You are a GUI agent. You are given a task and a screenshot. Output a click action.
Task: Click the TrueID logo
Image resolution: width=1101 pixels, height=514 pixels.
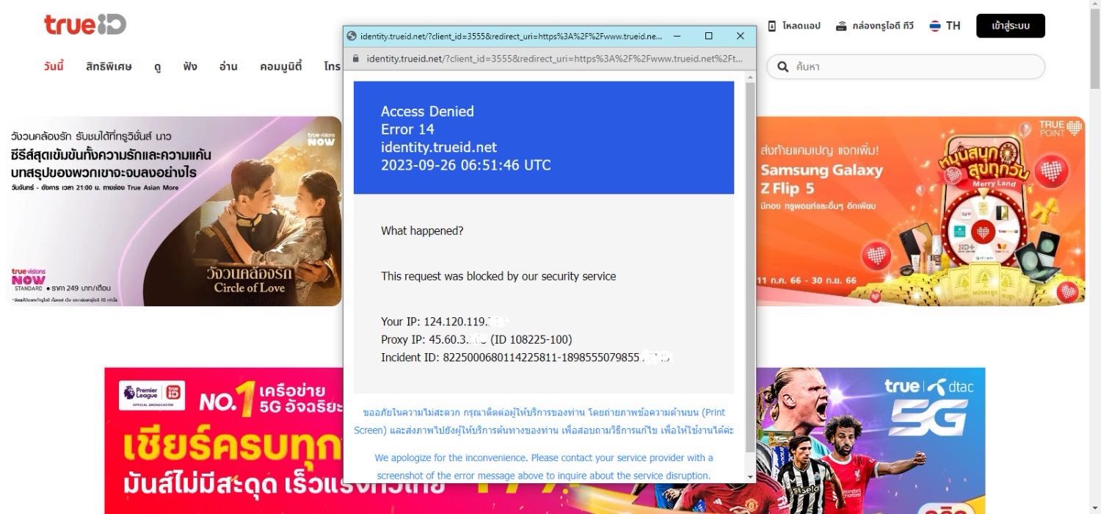pos(85,25)
